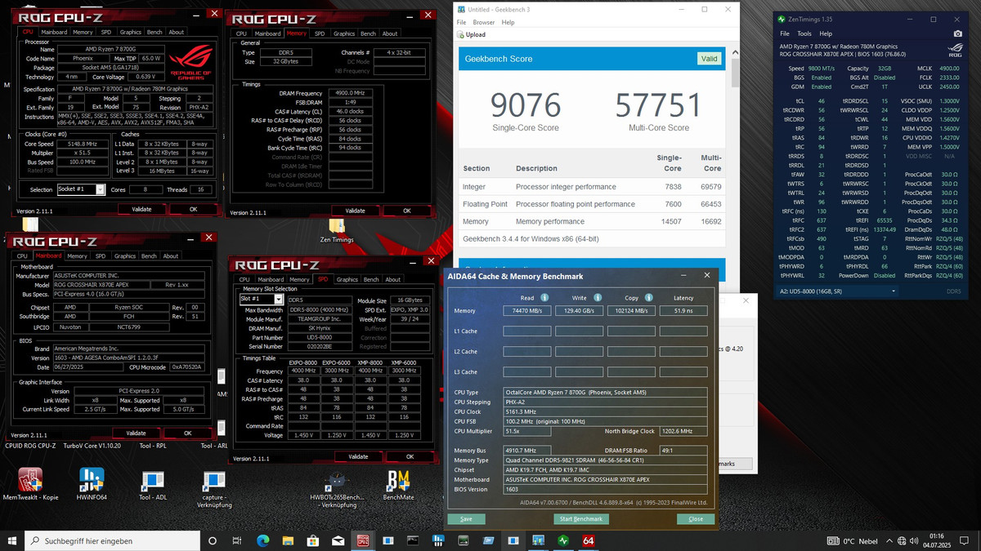Viewport: 981px width, 551px height.
Task: Click Validate in the CPU-Z Processor window
Action: 141,209
